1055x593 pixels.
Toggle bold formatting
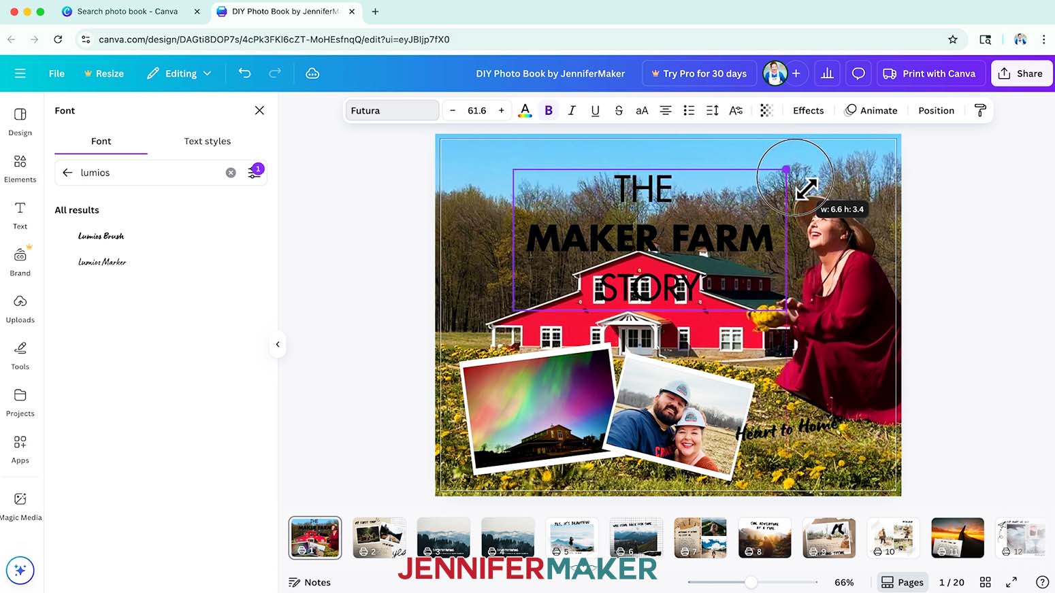click(549, 110)
